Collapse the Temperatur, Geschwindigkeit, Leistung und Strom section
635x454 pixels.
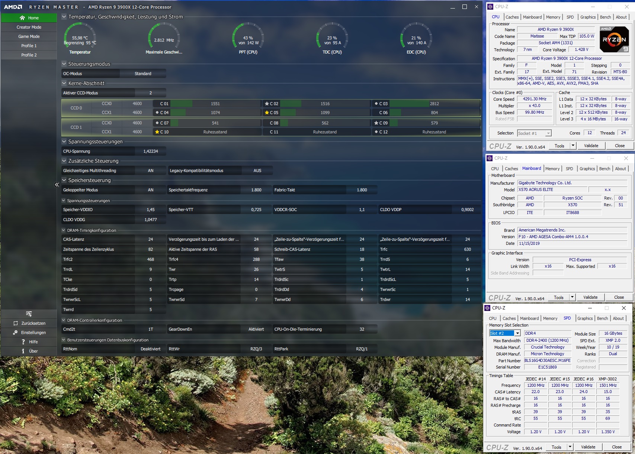[64, 17]
